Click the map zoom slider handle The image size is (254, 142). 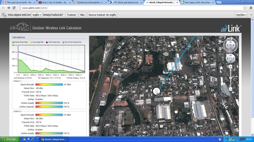point(231,78)
